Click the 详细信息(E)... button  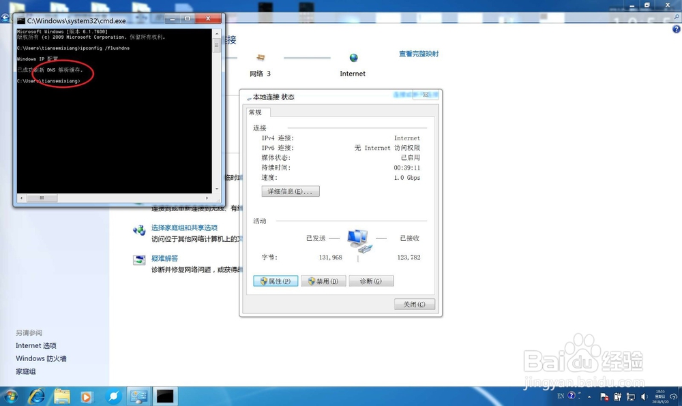pos(290,191)
